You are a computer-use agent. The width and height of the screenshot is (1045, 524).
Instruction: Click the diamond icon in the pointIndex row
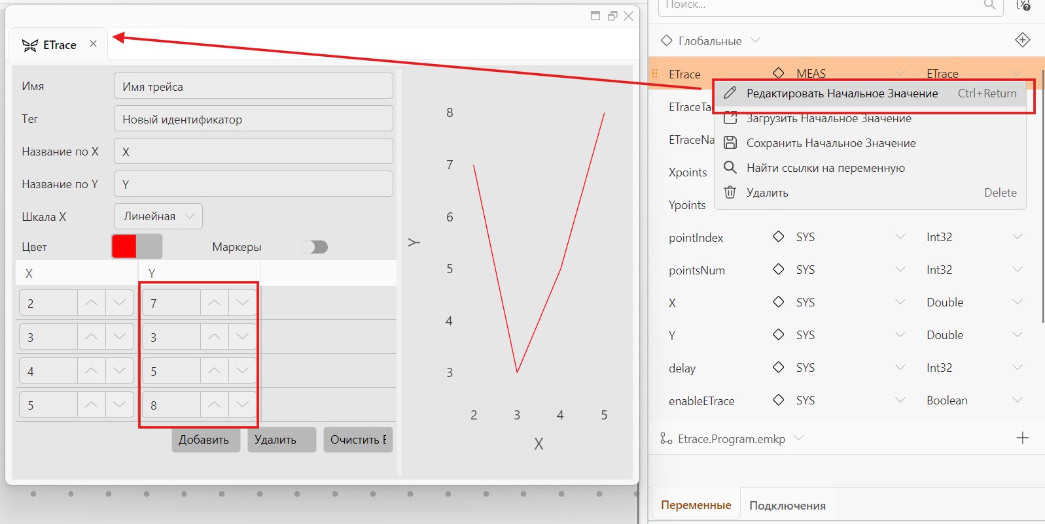[x=778, y=237]
